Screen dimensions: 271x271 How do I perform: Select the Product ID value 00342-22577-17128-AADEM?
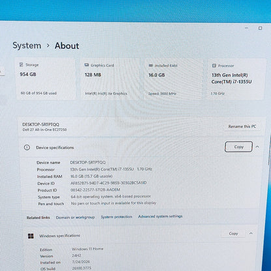pyautogui.click(x=95, y=190)
